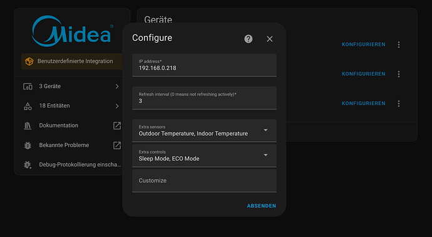The width and height of the screenshot is (432, 237).
Task: Click the dropdown arrow in Extra controls
Action: pos(265,155)
